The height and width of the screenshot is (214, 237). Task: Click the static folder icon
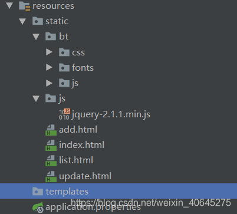point(38,21)
